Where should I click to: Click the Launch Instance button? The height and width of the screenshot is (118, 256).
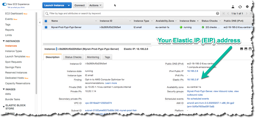pyautogui.click(x=54, y=5)
